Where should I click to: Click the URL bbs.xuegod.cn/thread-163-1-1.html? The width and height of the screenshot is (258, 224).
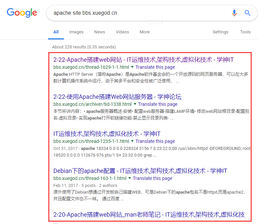(90, 178)
